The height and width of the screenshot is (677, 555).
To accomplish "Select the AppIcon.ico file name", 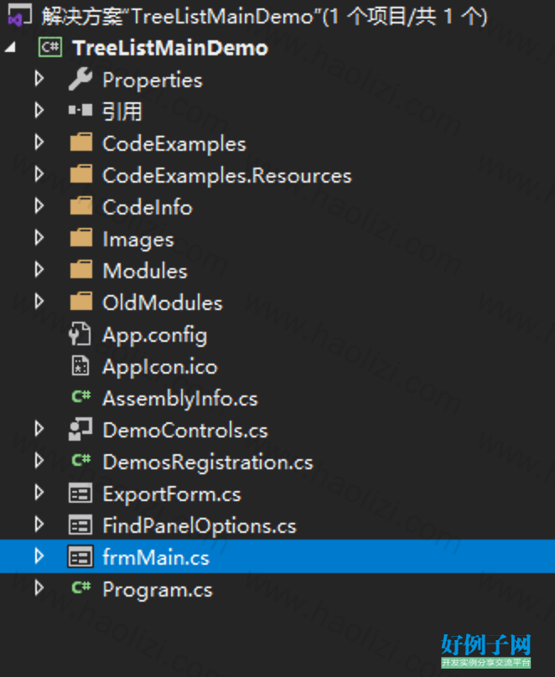I will tap(160, 368).
